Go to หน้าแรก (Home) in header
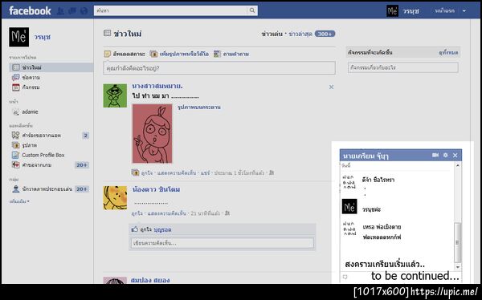Image resolution: width=482 pixels, height=300 pixels. tap(444, 10)
